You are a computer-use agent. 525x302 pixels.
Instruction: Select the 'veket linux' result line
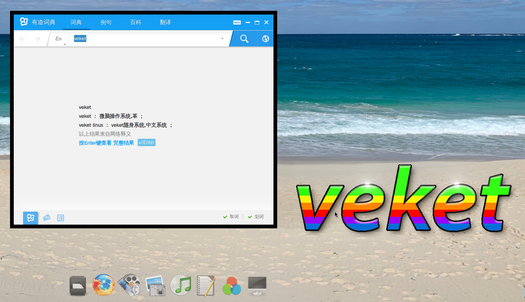(x=126, y=125)
